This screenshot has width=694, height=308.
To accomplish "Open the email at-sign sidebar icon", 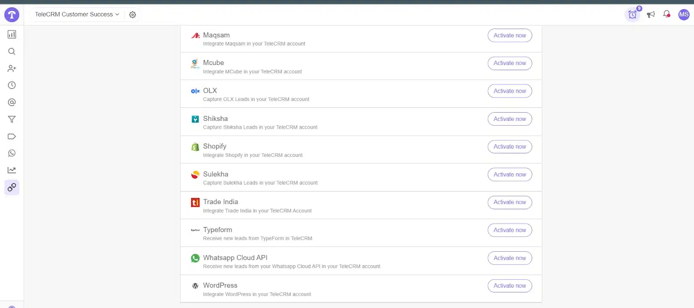I will click(12, 102).
